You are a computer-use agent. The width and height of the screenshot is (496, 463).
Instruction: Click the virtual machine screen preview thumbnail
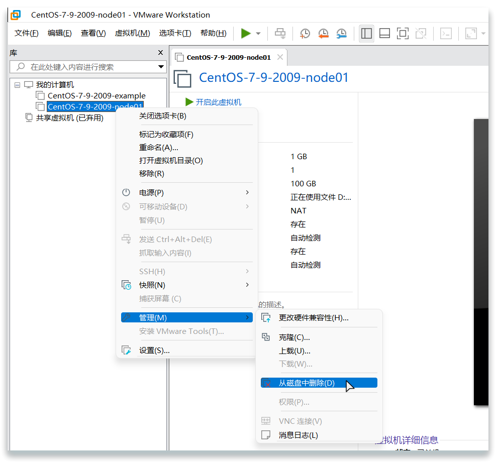(481, 262)
